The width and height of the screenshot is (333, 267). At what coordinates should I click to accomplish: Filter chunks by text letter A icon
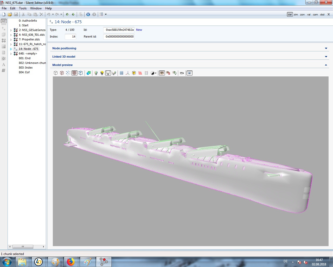coord(4,64)
